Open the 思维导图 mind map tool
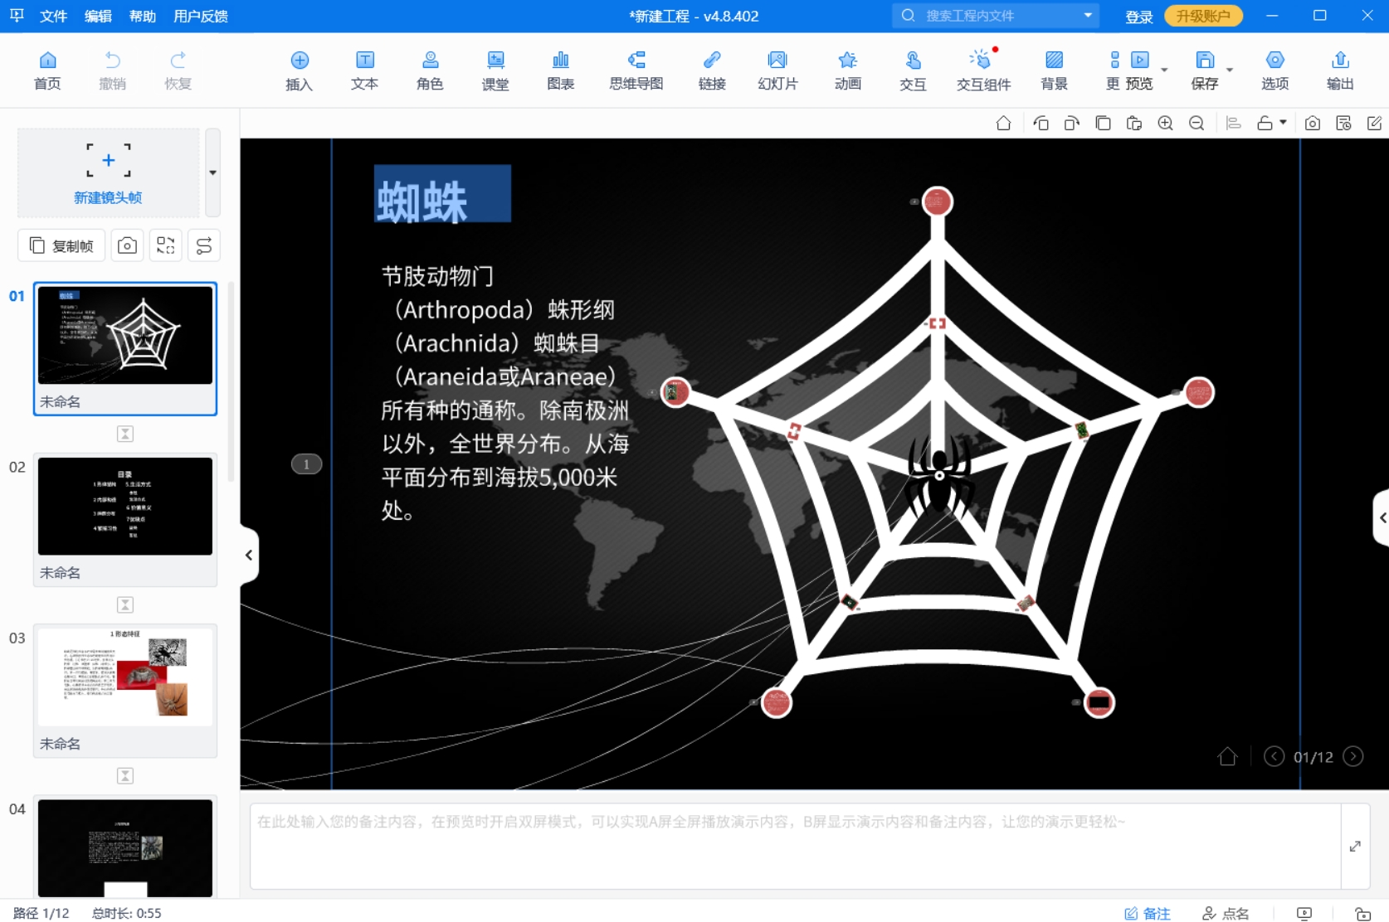1389x922 pixels. tap(636, 70)
